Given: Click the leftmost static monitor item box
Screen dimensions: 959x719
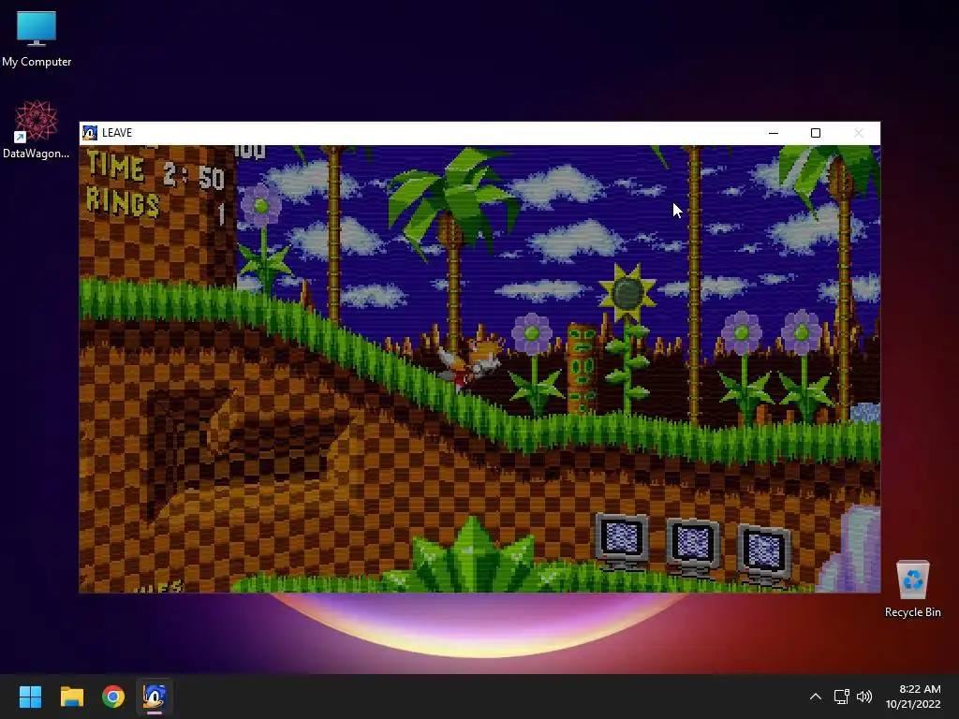Looking at the screenshot, I should (622, 542).
